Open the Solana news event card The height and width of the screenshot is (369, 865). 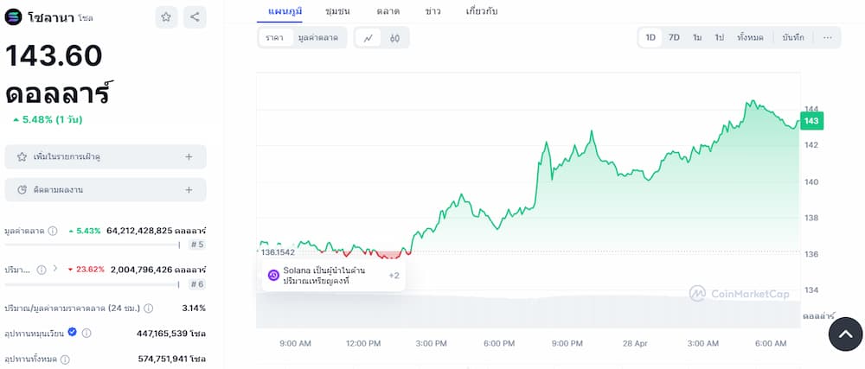[x=334, y=276]
